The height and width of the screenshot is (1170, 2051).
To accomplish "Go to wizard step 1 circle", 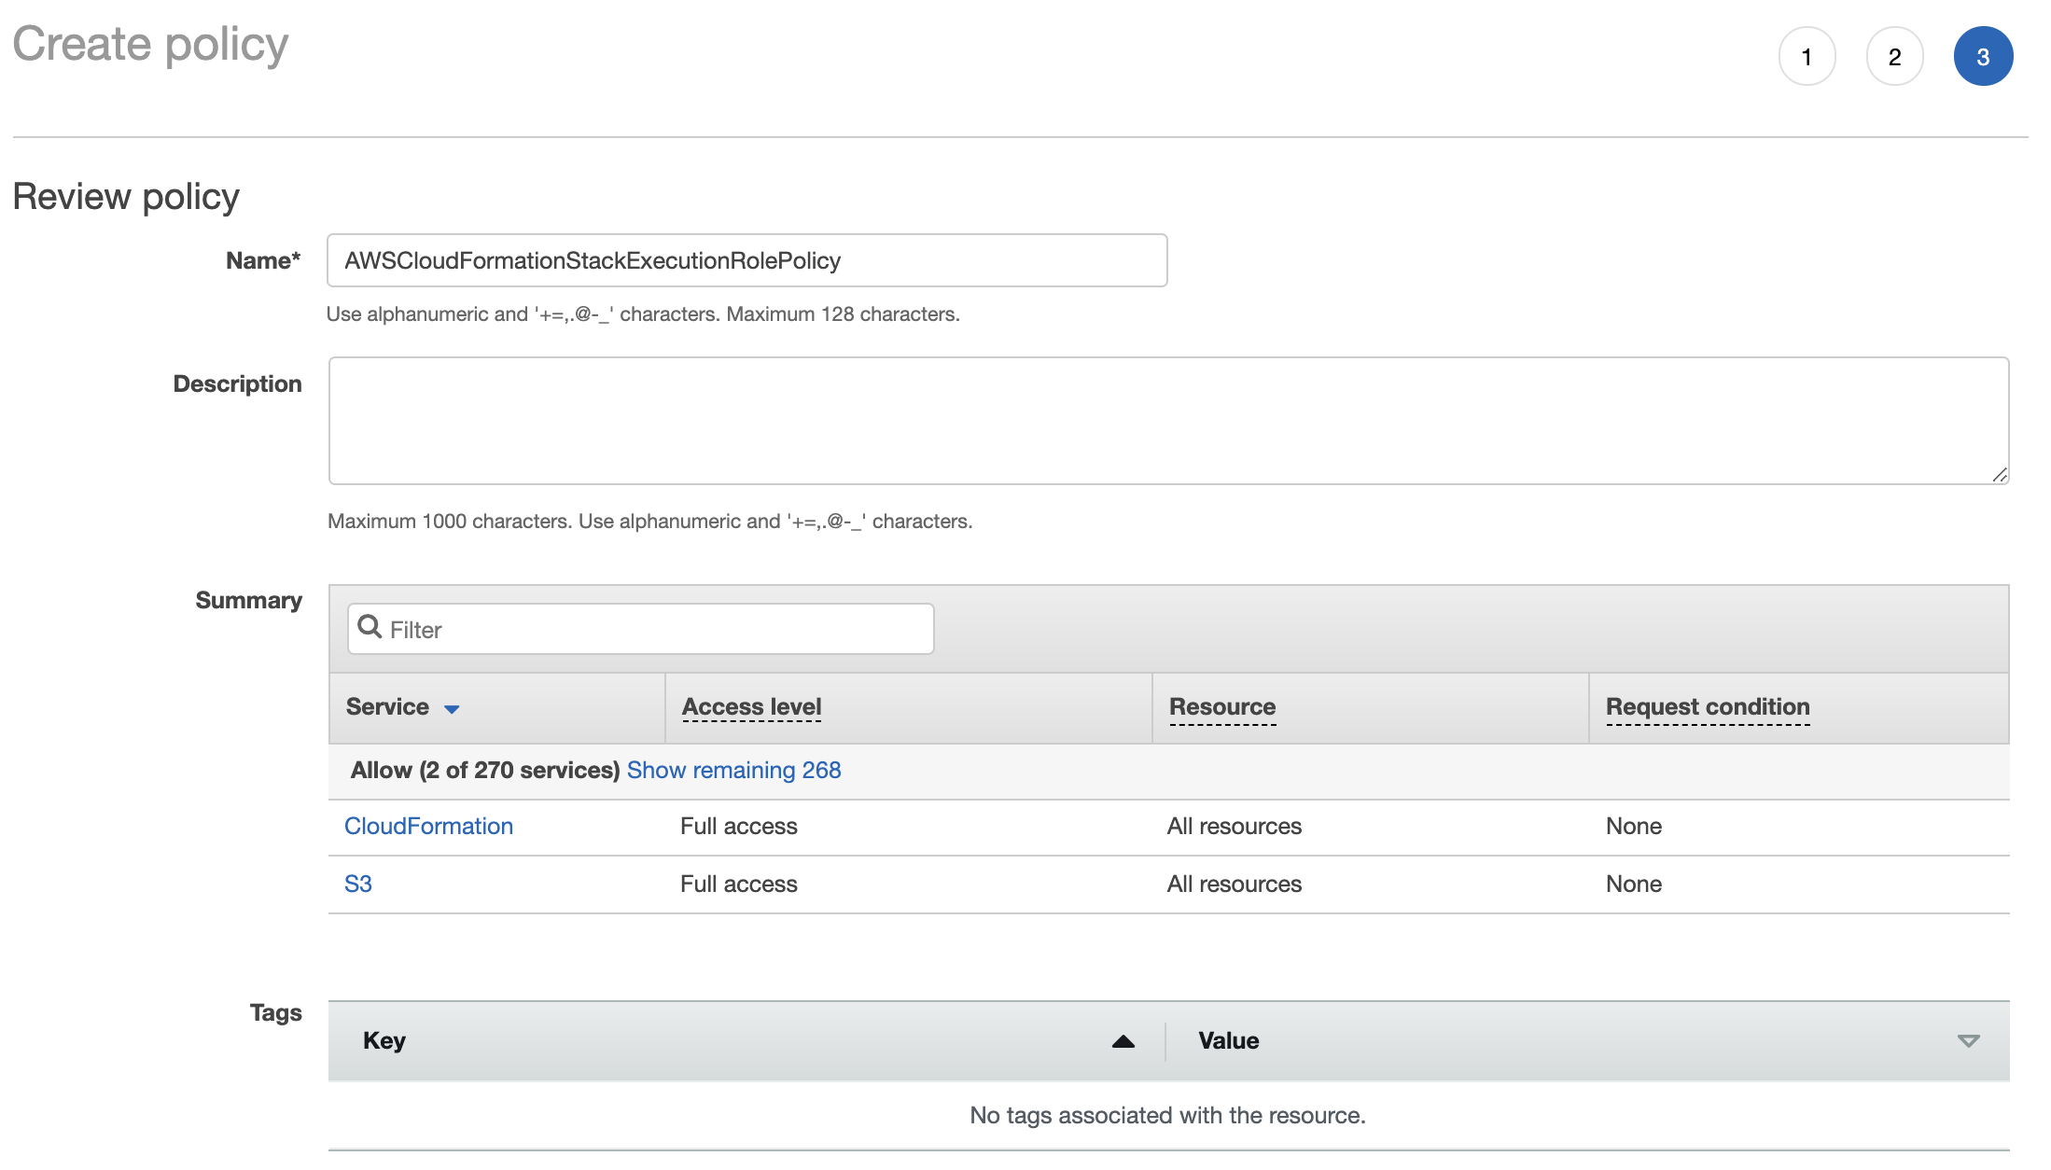I will pos(1807,57).
